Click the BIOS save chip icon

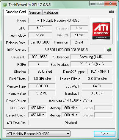(109, 49)
